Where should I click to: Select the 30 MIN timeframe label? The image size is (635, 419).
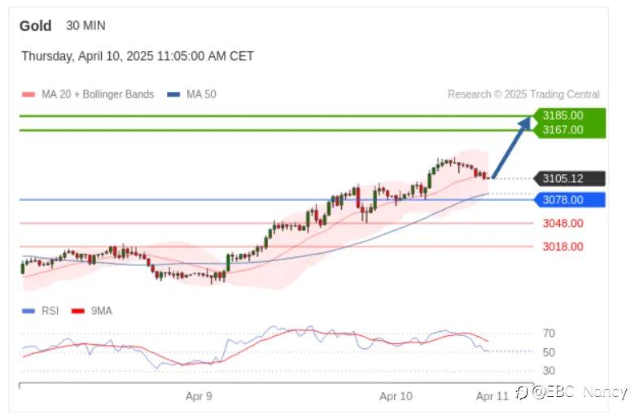[x=85, y=26]
